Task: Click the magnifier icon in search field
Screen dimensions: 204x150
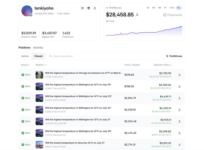Action: (x=50, y=56)
